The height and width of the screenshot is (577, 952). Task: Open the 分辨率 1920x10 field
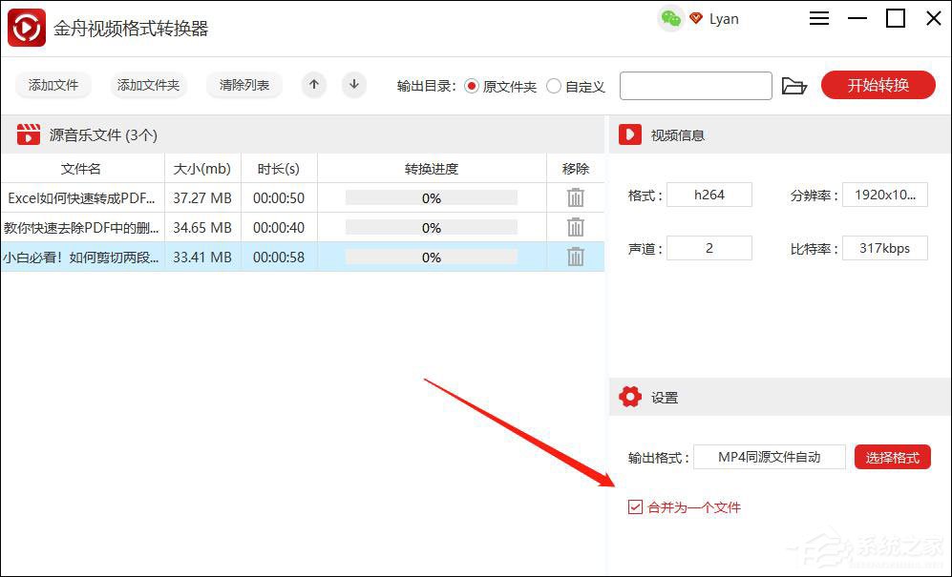point(884,194)
